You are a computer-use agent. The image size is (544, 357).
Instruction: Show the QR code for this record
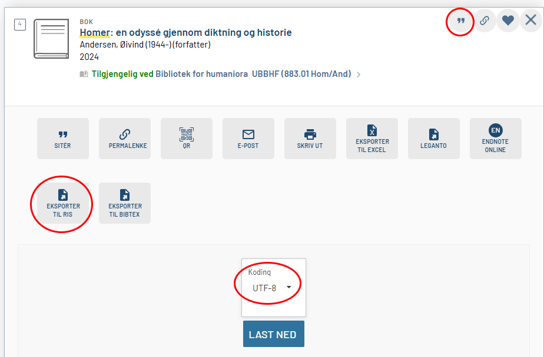187,139
